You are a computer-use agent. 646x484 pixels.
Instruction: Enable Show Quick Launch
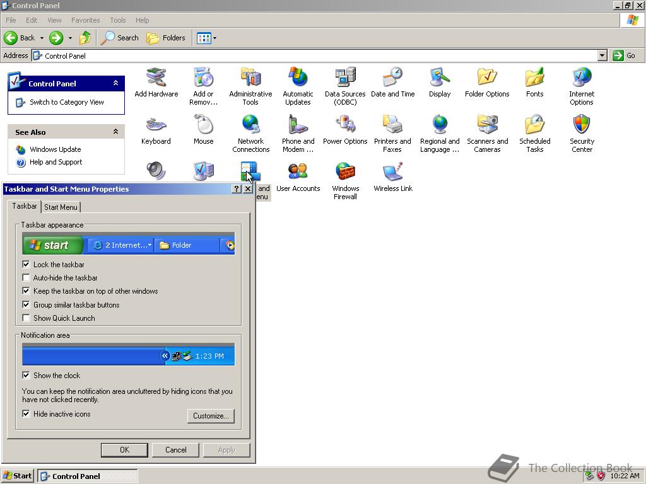[26, 318]
